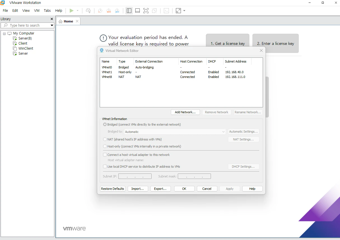Click the Add Network button
Screen dimensions: 340x240
(185, 112)
